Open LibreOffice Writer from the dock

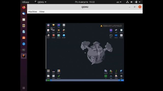[24, 32]
